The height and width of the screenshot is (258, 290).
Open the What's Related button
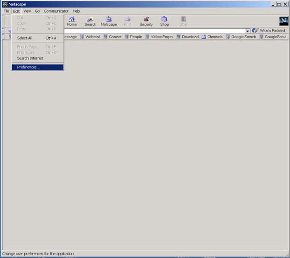pyautogui.click(x=268, y=30)
